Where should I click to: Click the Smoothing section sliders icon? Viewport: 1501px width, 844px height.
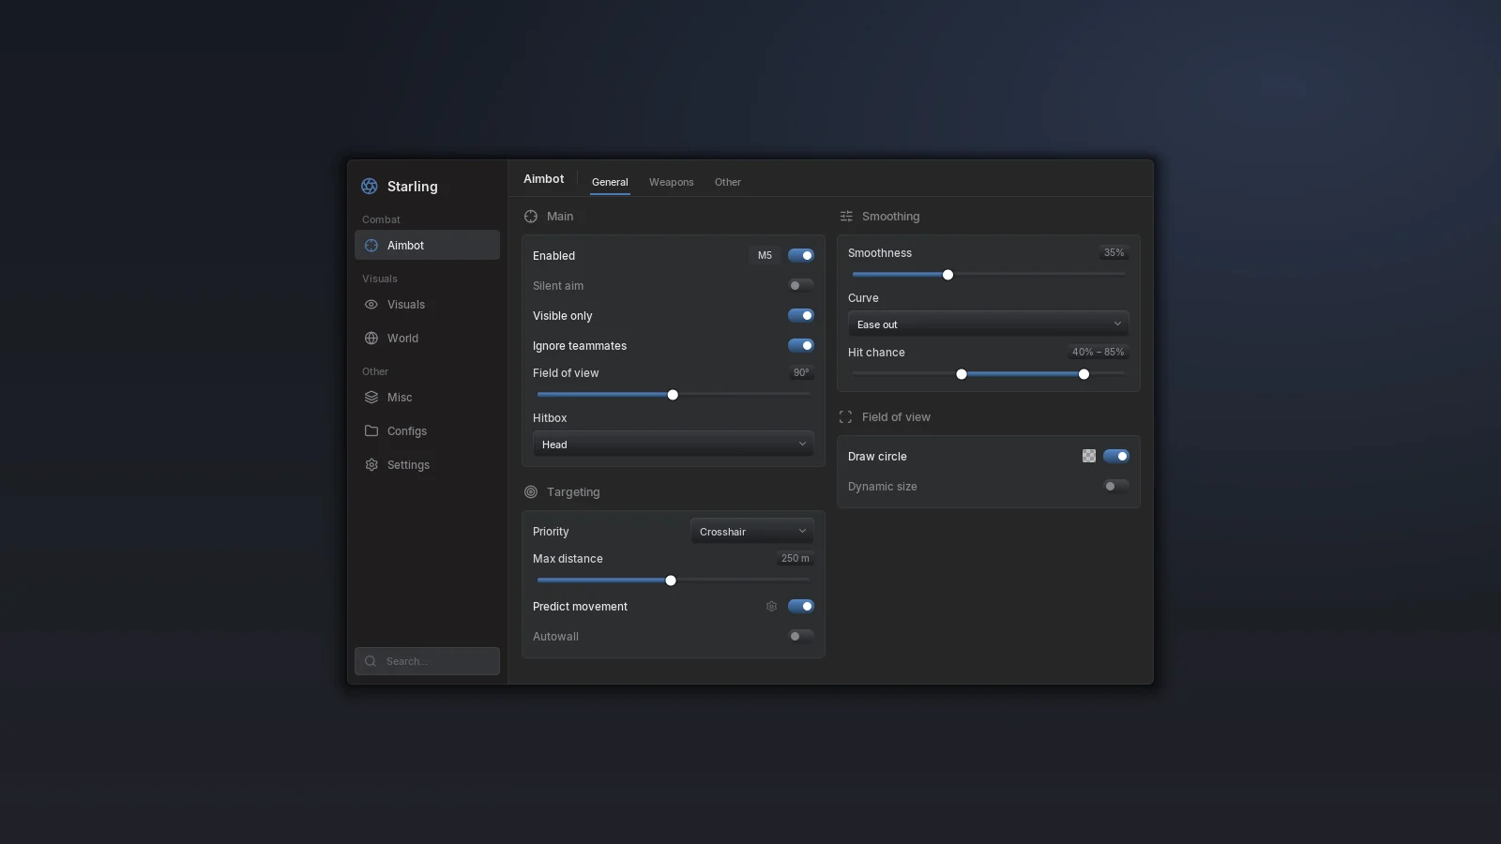tap(846, 217)
